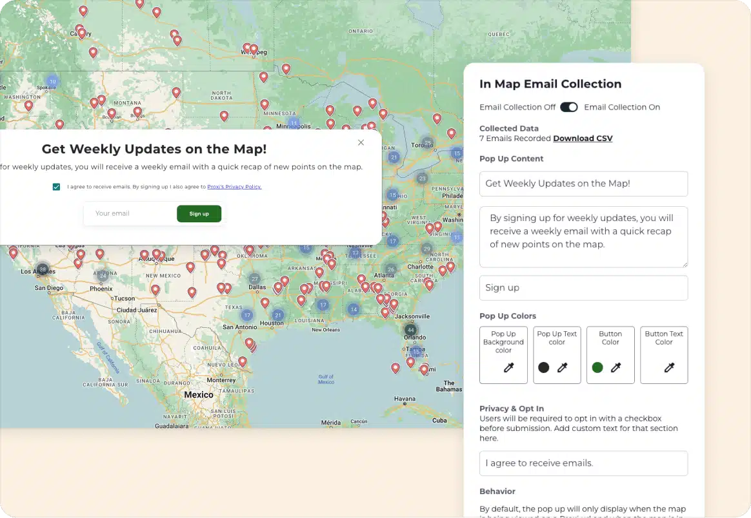Image resolution: width=751 pixels, height=518 pixels.
Task: Open eyedropper for Pop Up Text color
Action: tap(563, 367)
